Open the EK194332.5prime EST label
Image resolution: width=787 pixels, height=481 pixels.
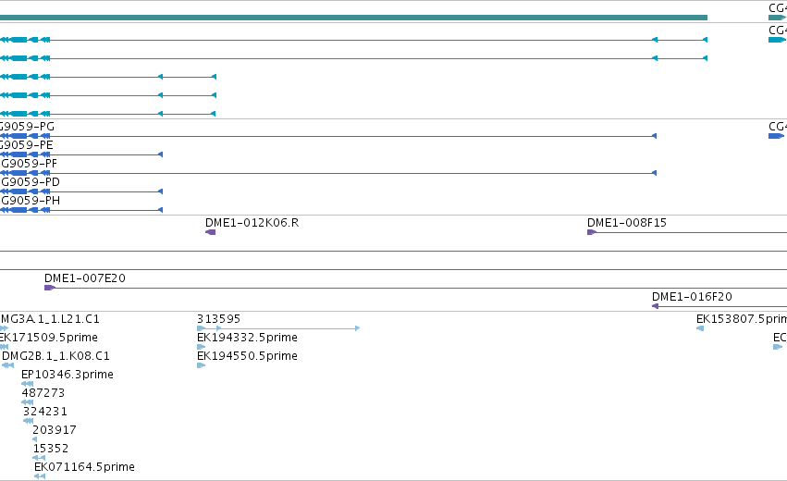tap(247, 338)
